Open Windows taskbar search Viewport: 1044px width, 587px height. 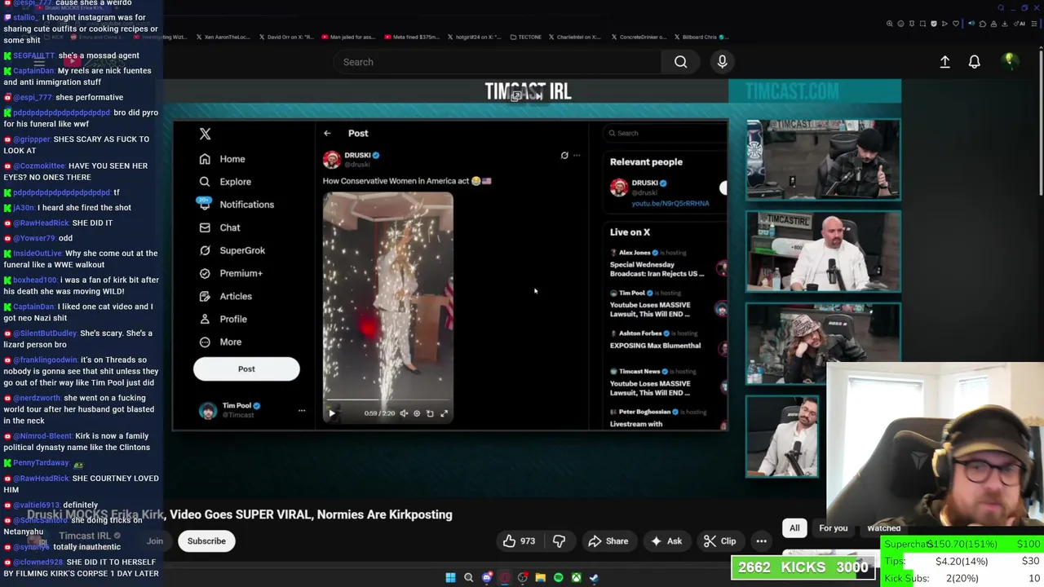point(468,578)
